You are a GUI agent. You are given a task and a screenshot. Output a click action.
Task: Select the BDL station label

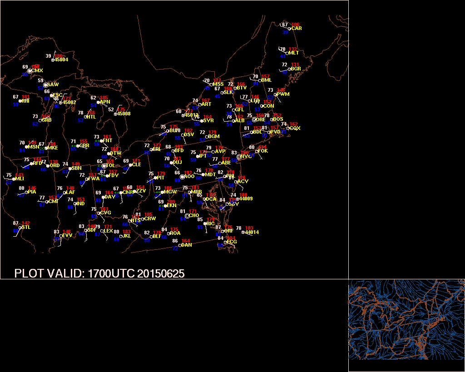coord(257,132)
